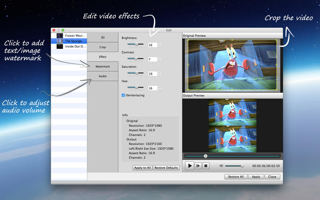Uncheck the Deinterlacing checkbox
This screenshot has height=200, width=320.
pos(123,95)
